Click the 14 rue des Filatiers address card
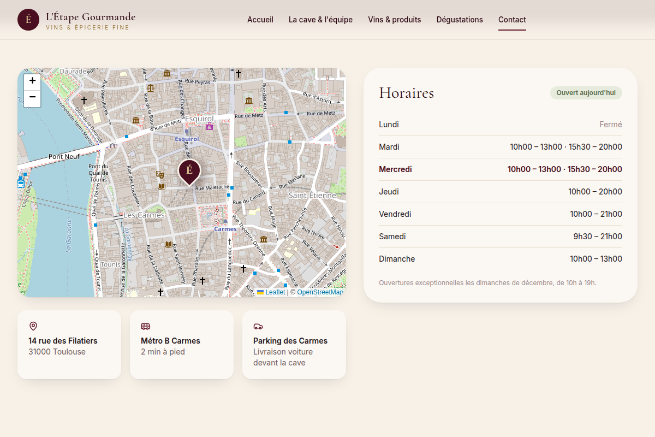Screen dimensions: 655x437 [x=69, y=345]
